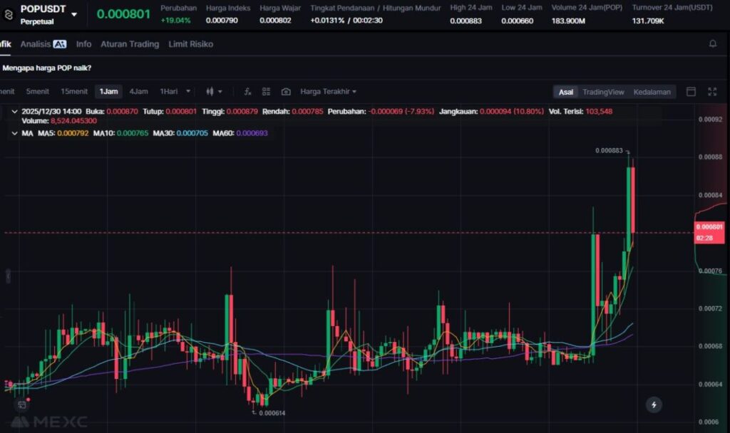Click the chart layout grid icon

click(266, 92)
